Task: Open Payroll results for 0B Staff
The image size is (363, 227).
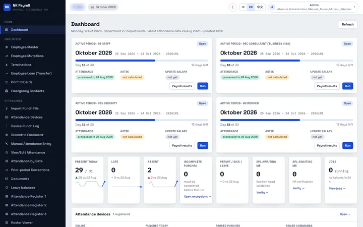Action: (x=182, y=86)
